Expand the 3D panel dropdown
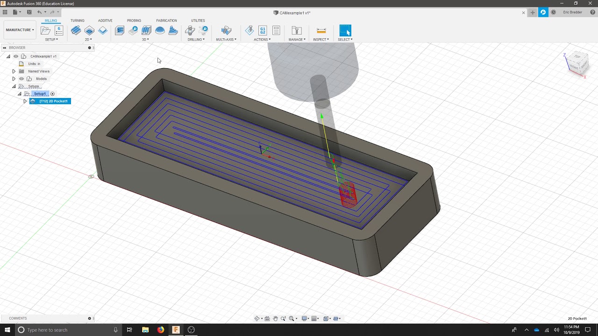598x336 pixels. (145, 40)
